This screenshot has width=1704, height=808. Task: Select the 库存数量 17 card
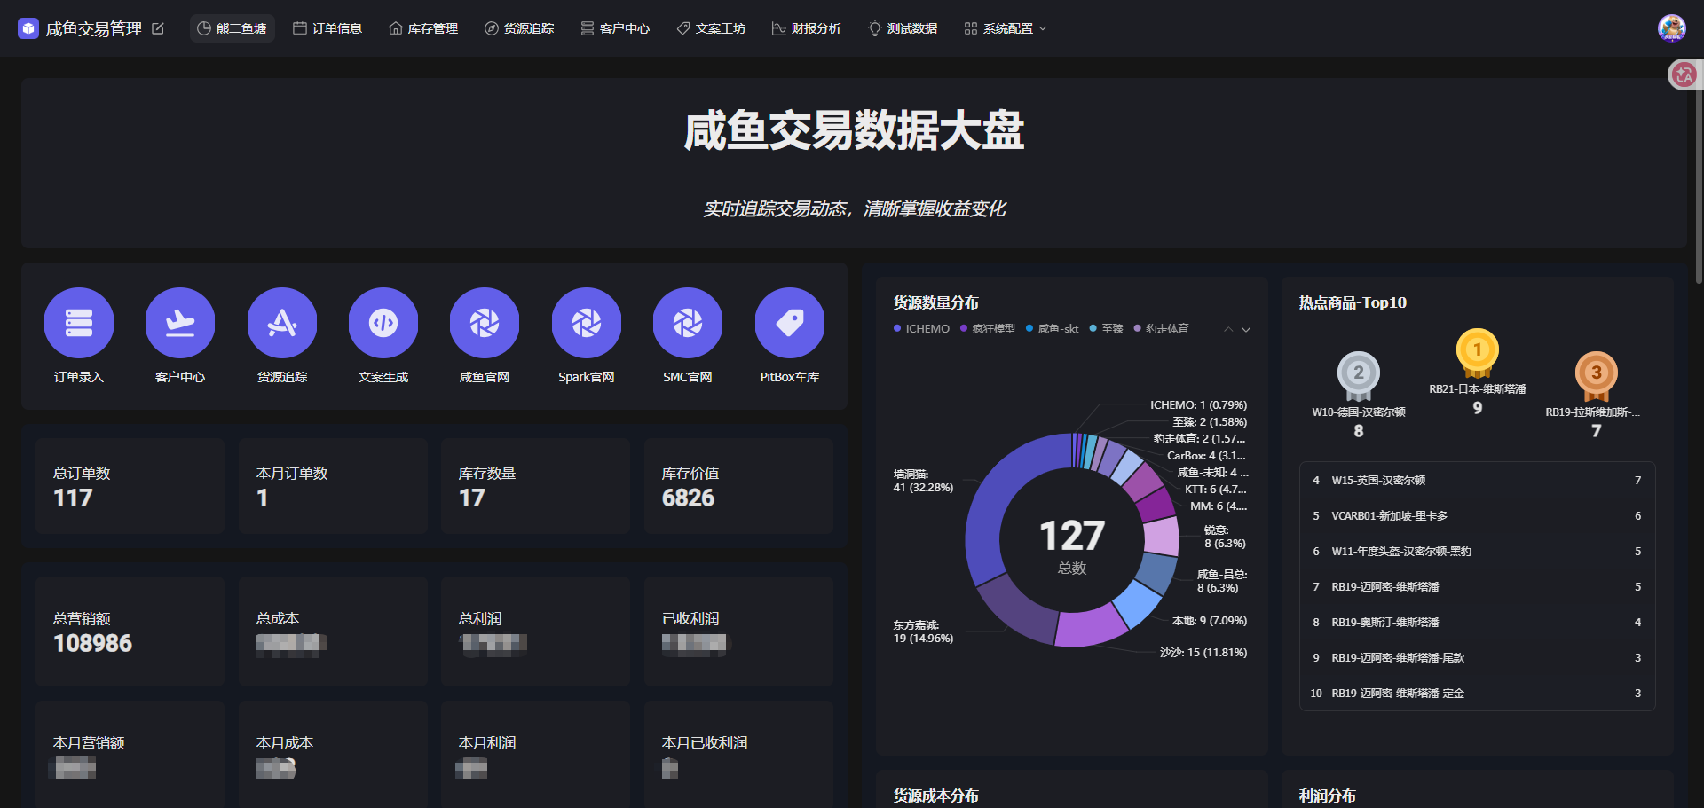(x=535, y=486)
